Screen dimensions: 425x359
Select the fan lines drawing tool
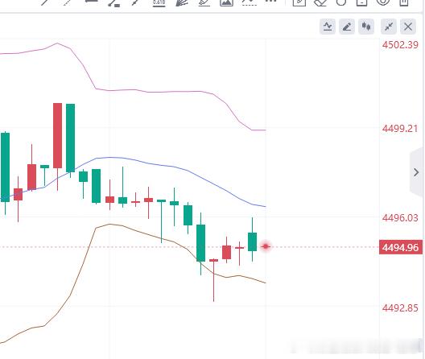[x=182, y=2]
